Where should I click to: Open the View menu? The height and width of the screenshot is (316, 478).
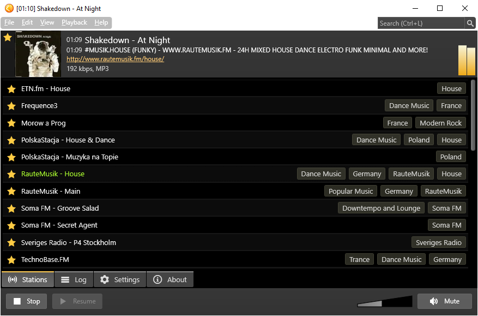coord(47,22)
